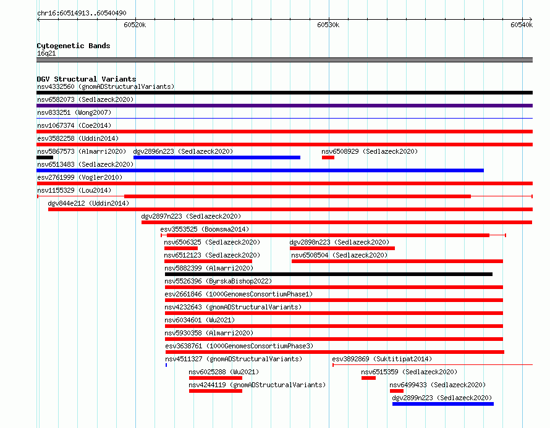Open nsv4511327 gnomADStructuralVariants label

[x=234, y=359]
